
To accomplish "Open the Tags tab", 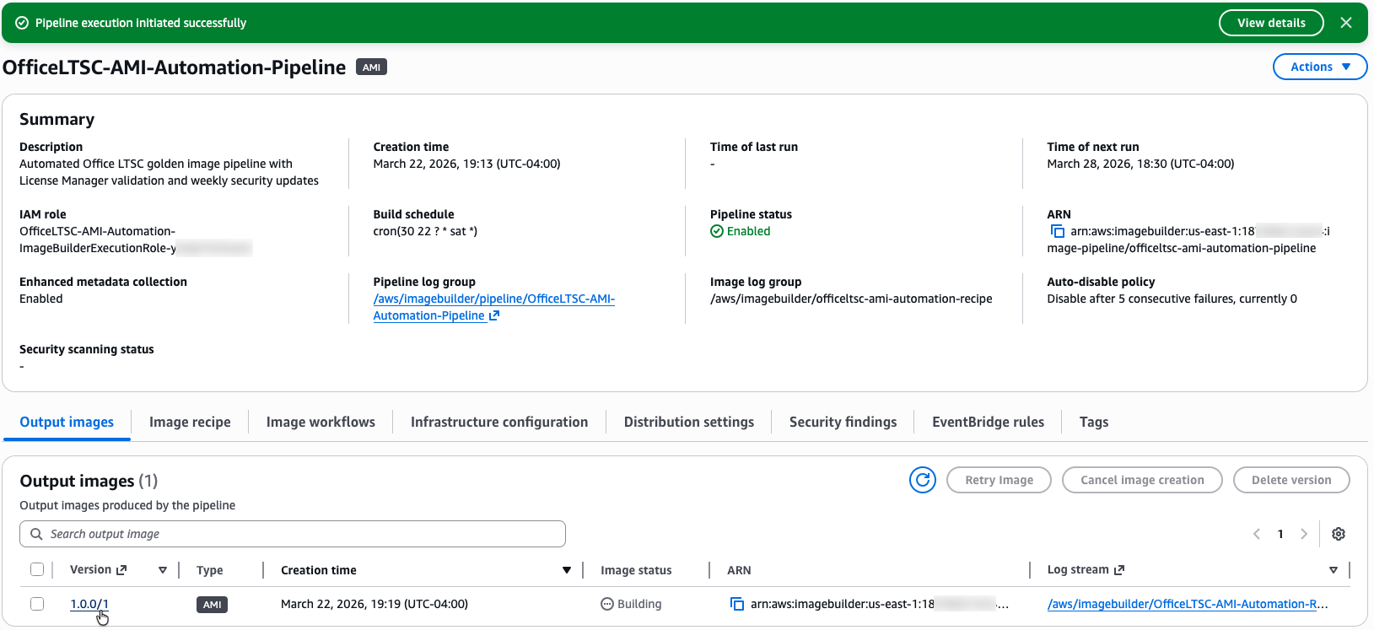I will [1094, 422].
